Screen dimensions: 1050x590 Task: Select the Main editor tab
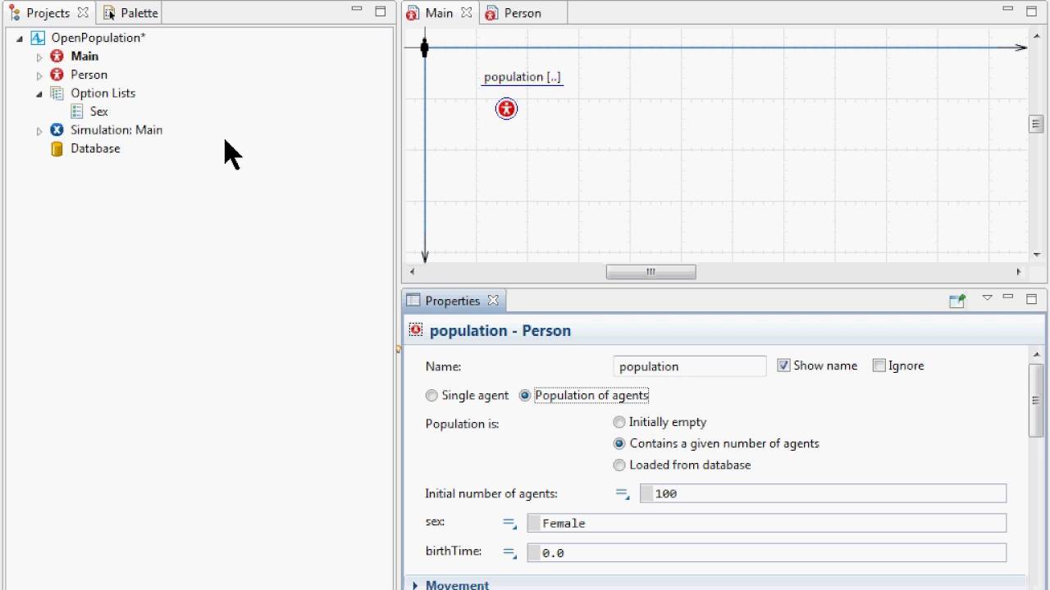(439, 13)
